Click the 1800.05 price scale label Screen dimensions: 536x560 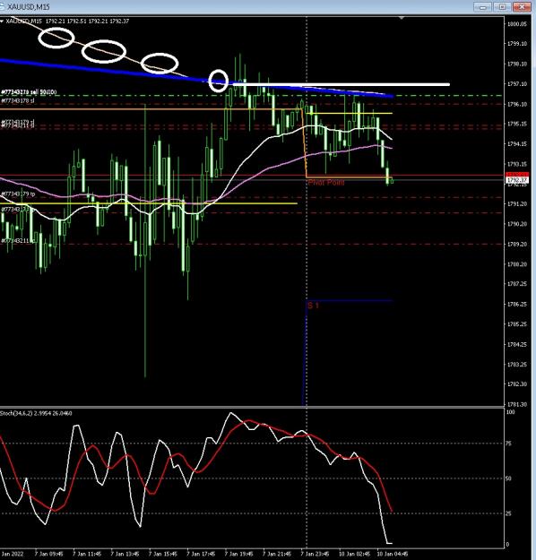coord(516,24)
